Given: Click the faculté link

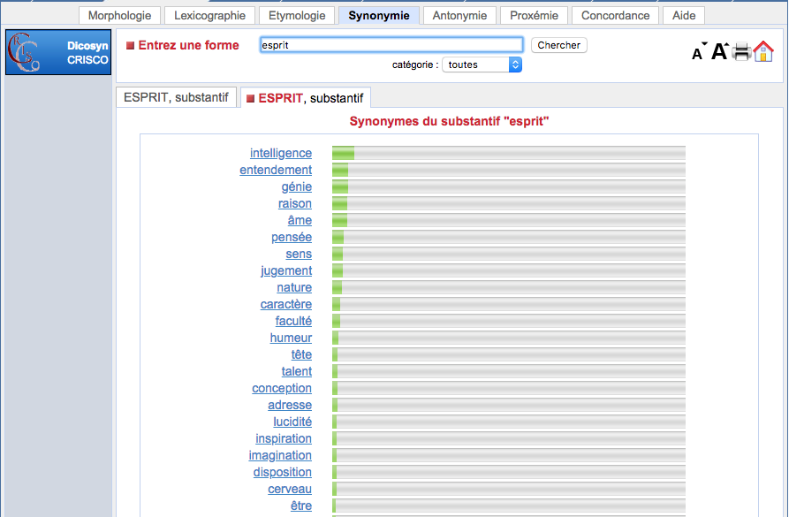Looking at the screenshot, I should click(x=293, y=321).
